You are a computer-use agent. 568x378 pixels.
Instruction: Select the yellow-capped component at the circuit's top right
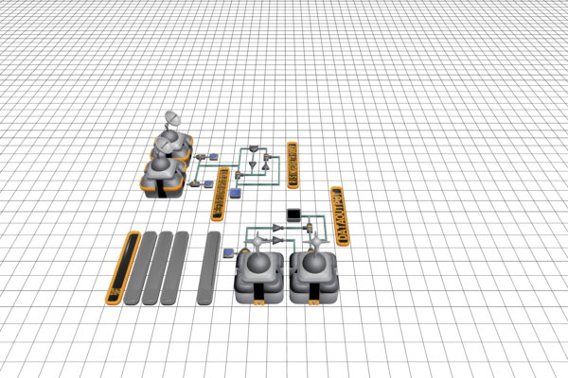pyautogui.click(x=266, y=157)
